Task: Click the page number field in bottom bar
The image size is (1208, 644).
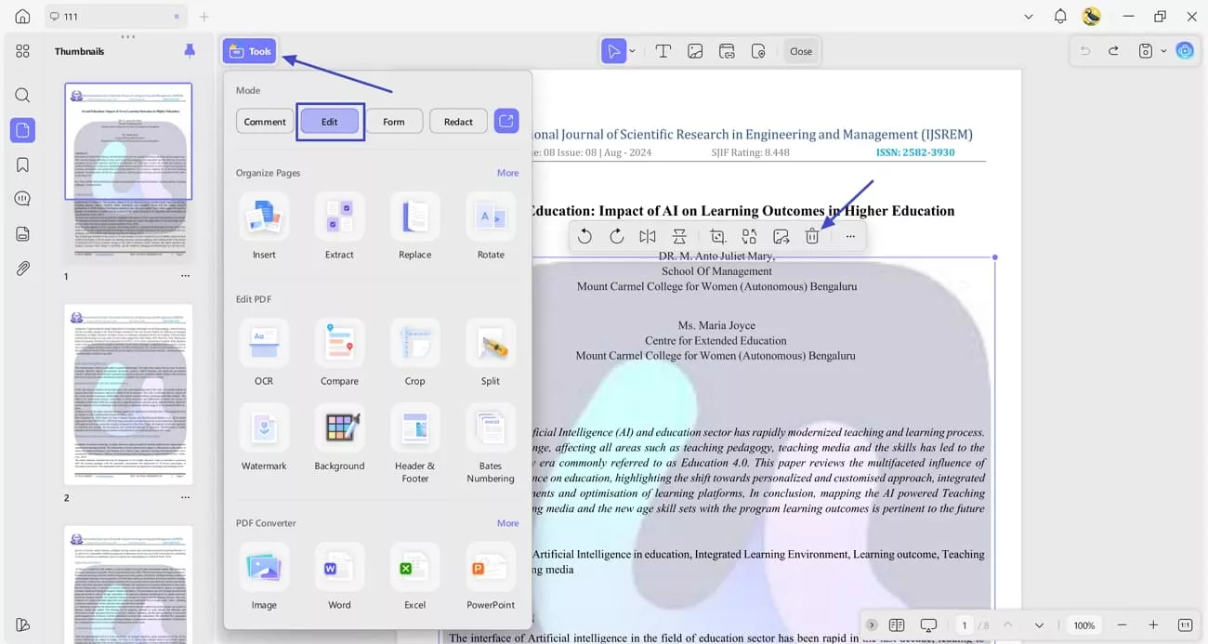Action: (x=965, y=625)
